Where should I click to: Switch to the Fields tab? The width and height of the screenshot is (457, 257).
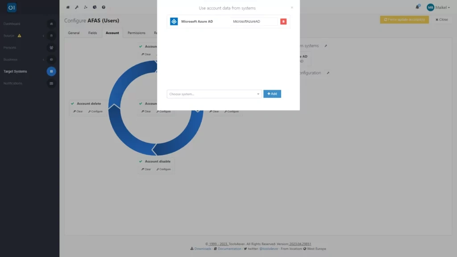[93, 33]
